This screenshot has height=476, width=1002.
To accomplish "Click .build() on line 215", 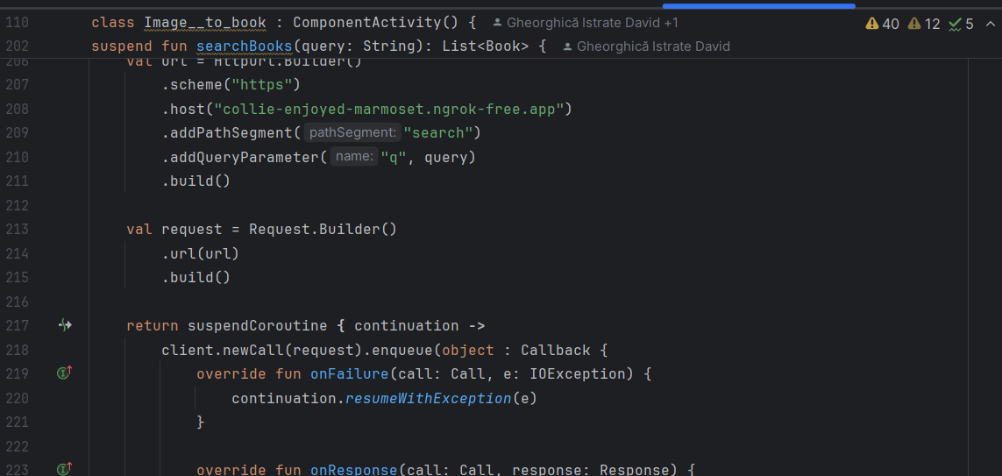I will [195, 277].
